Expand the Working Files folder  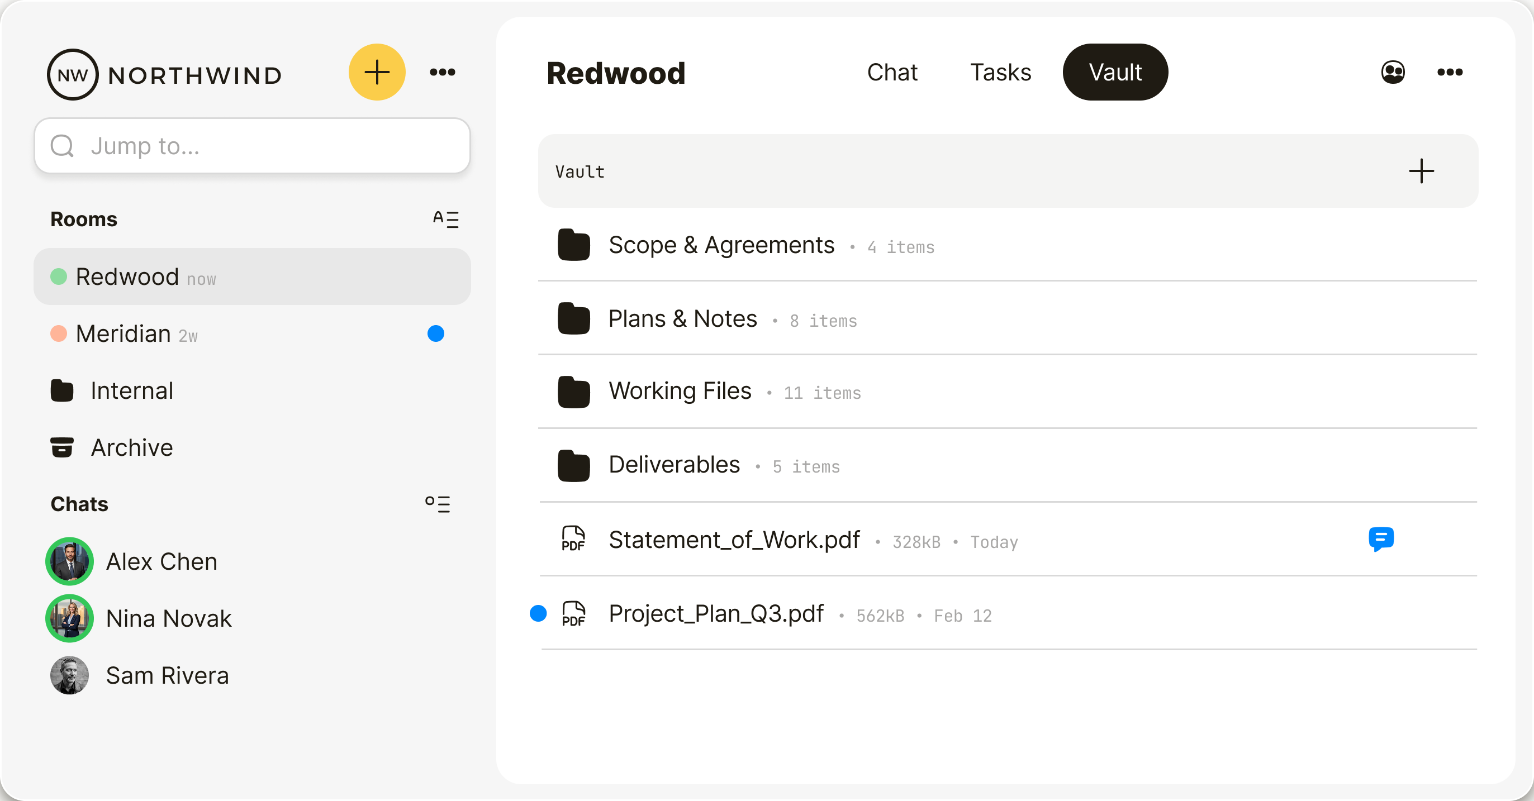679,391
